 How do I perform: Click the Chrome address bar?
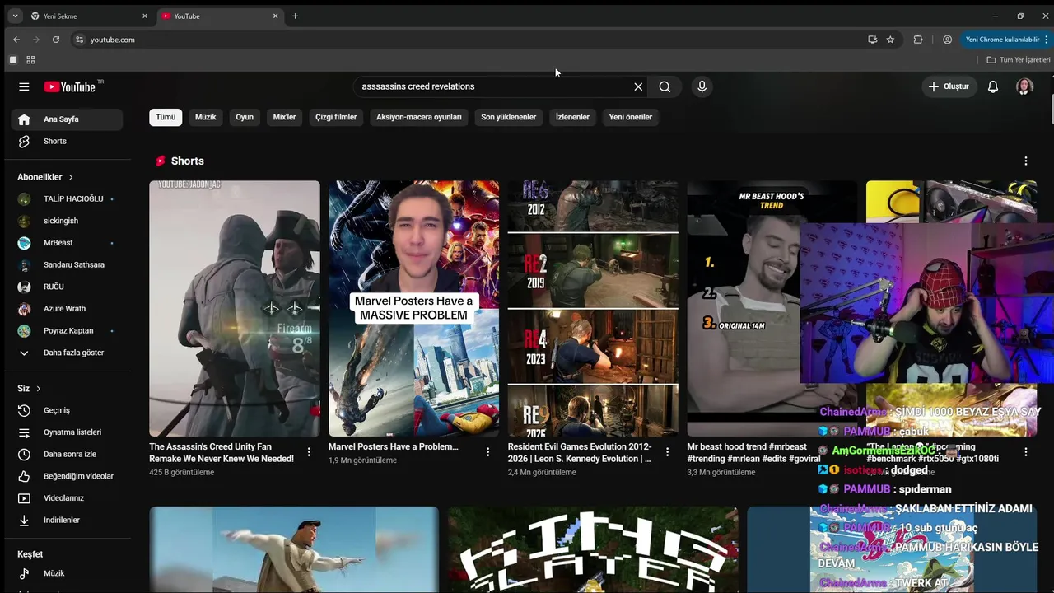click(x=469, y=40)
